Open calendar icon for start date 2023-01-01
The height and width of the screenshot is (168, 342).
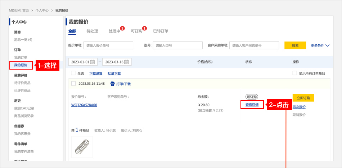click(93, 62)
